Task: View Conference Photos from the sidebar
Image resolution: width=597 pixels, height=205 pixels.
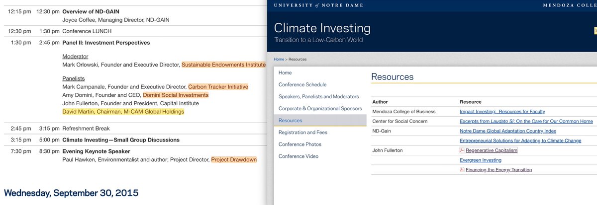Action: 300,144
